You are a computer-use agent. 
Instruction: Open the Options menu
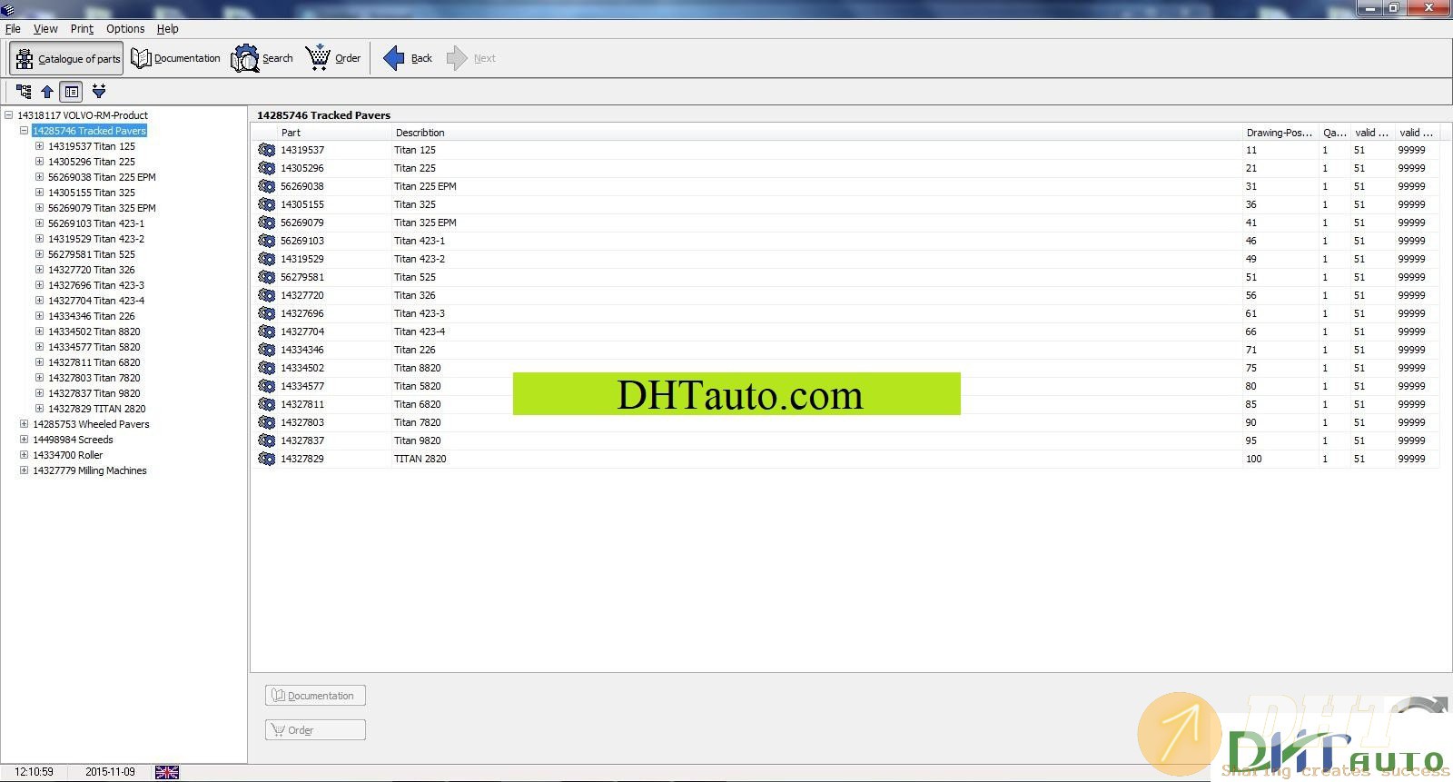[x=125, y=29]
